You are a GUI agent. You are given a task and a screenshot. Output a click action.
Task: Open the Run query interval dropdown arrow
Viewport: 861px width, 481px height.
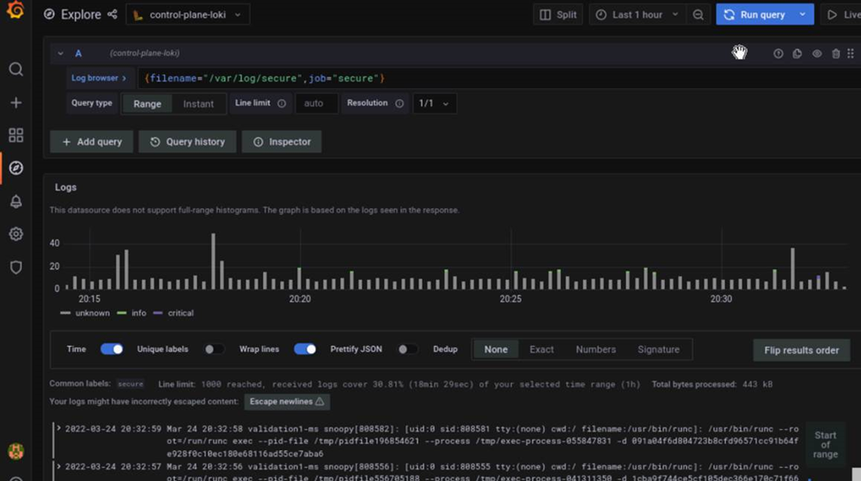[x=803, y=15]
